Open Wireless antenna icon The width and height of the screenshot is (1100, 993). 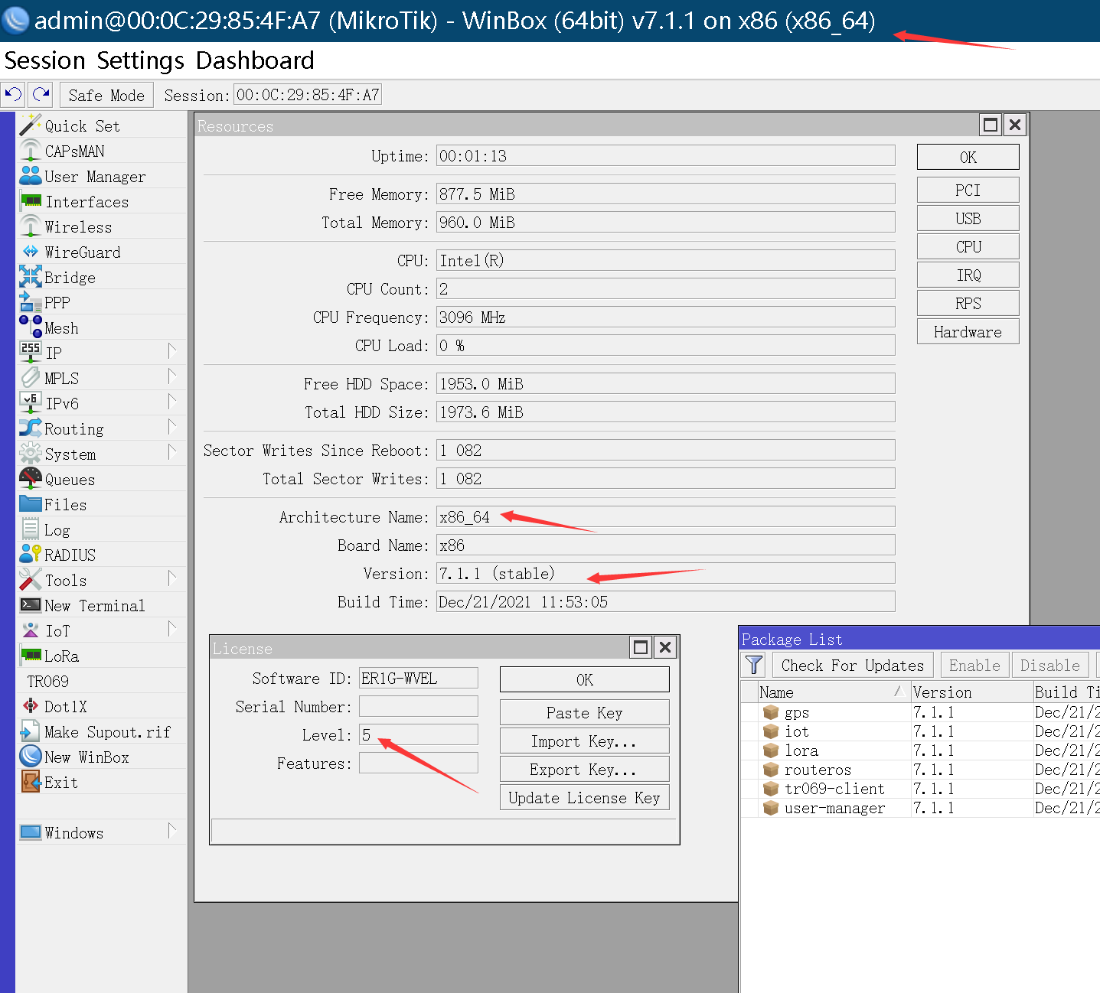(x=30, y=226)
